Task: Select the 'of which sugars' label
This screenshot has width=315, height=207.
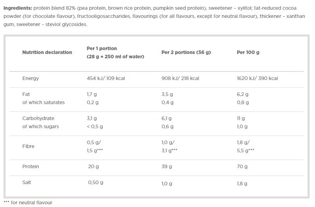Action: pyautogui.click(x=41, y=127)
